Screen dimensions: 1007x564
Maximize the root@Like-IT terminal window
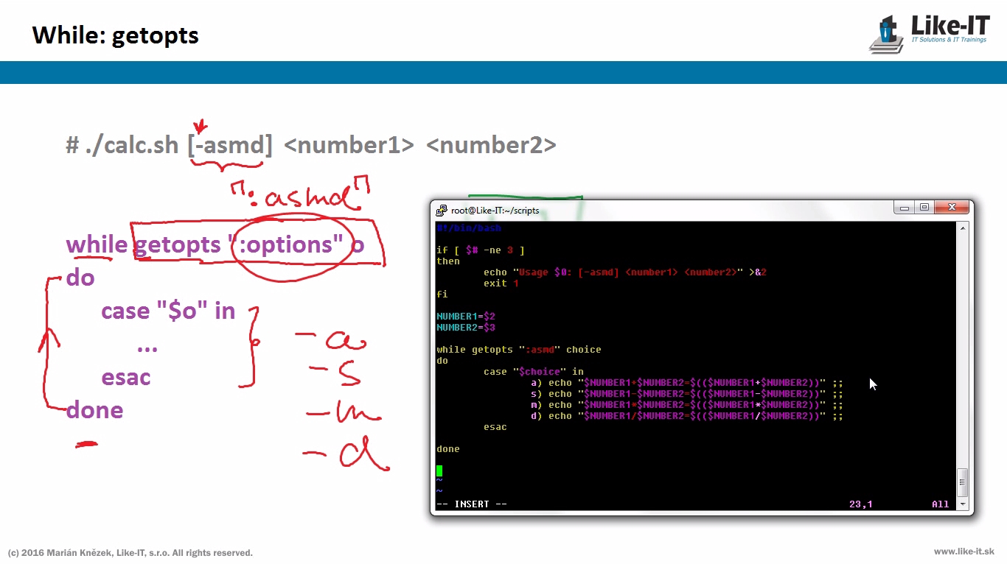[x=924, y=208]
